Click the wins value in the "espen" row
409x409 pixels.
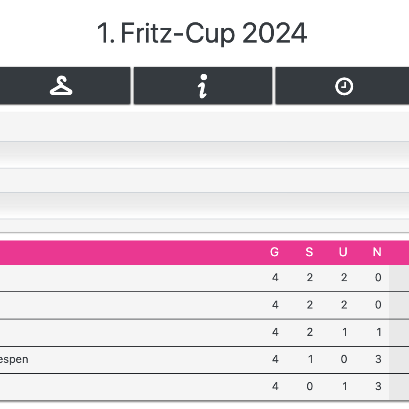pos(310,359)
